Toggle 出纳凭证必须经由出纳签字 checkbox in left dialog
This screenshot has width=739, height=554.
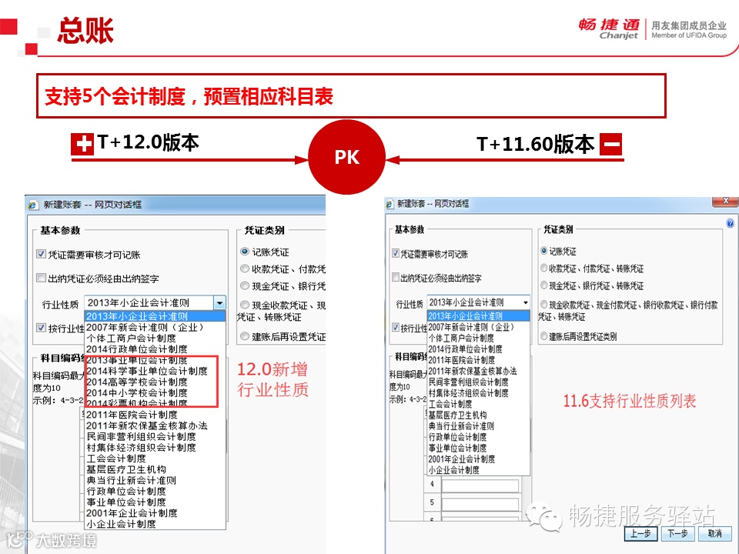pos(42,278)
